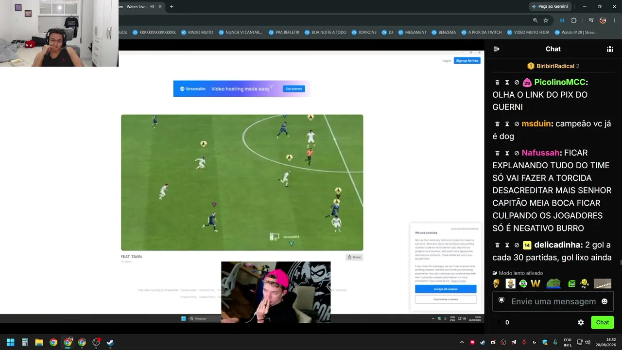622x350 pixels.
Task: Pick the Pepe frog emote
Action: [553, 283]
